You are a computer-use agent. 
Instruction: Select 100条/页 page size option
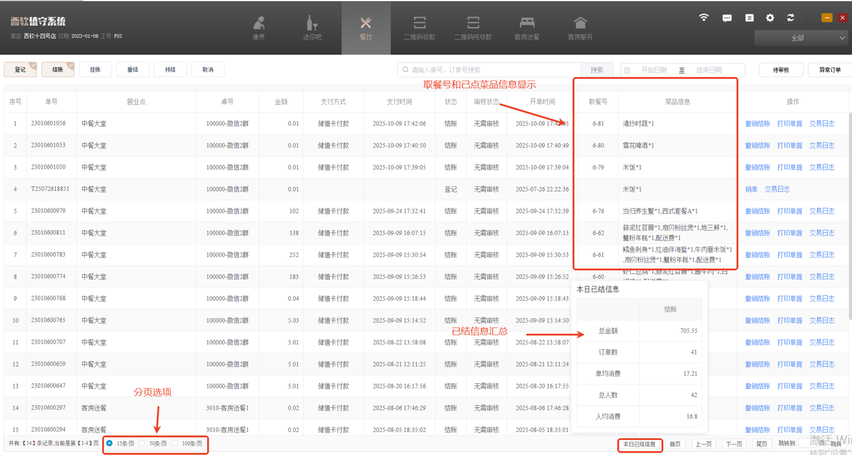(x=175, y=444)
